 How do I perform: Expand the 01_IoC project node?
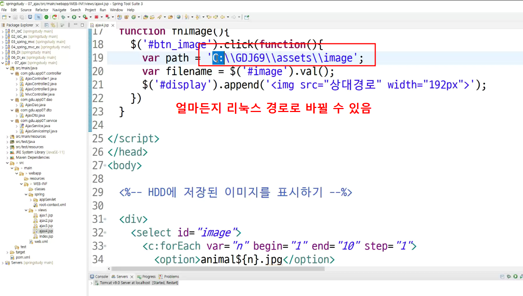[3, 31]
